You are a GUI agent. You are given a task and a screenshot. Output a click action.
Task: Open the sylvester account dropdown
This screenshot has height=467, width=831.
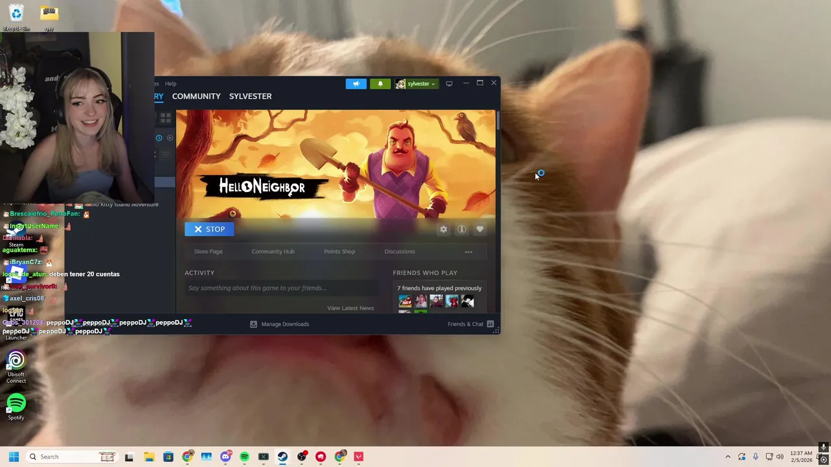[416, 84]
